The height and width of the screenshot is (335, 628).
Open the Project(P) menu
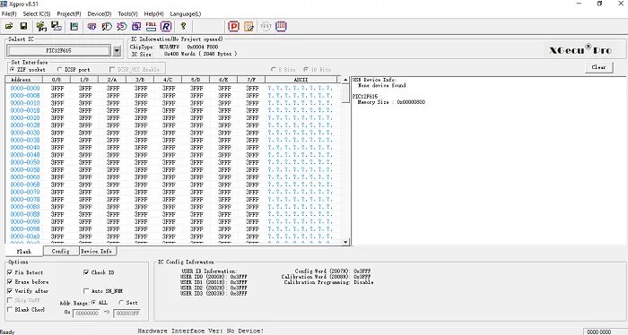click(x=69, y=13)
